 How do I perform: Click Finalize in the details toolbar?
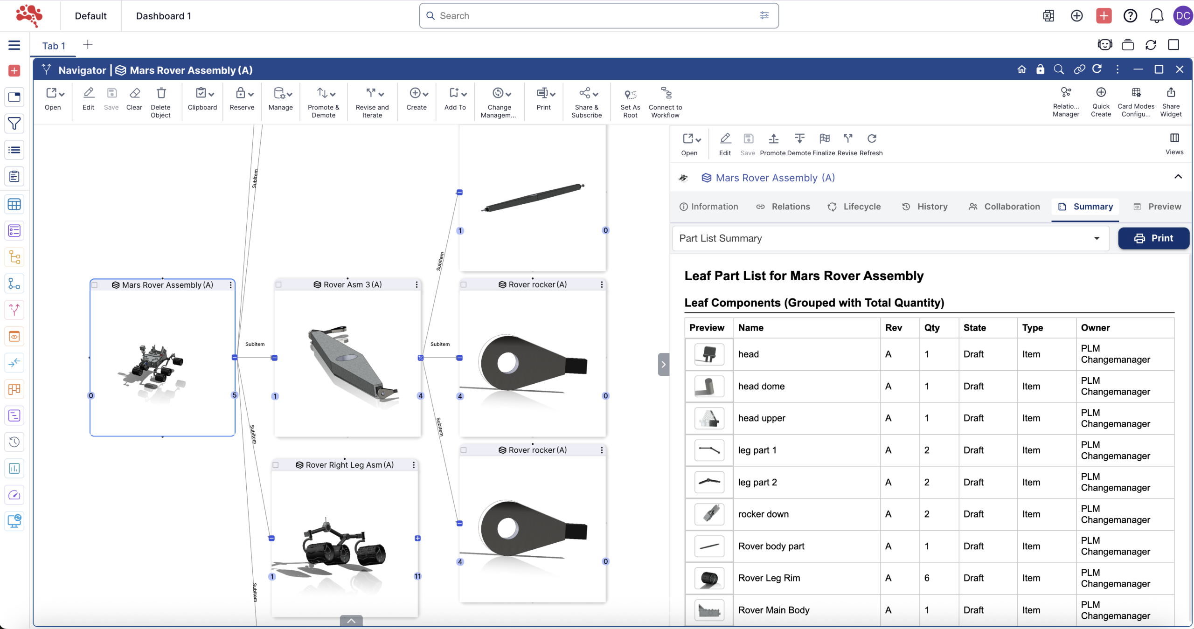(824, 139)
